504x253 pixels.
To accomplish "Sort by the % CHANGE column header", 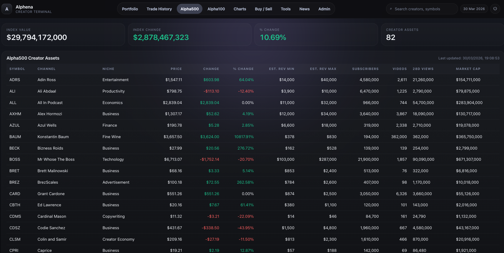I will [243, 69].
